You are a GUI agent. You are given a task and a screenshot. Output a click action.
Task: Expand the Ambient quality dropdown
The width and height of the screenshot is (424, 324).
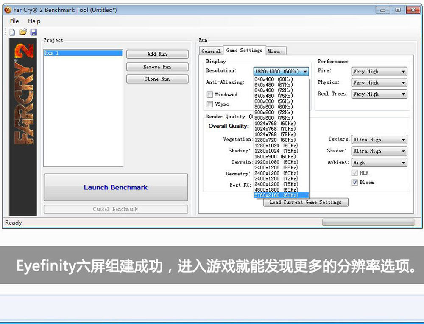point(379,163)
